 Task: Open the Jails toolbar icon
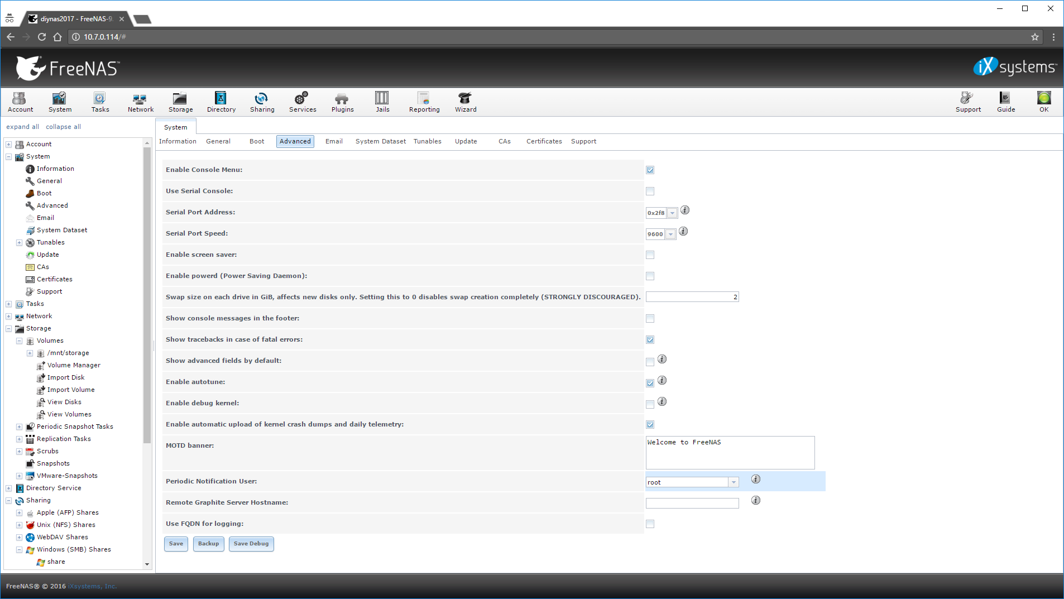point(382,102)
